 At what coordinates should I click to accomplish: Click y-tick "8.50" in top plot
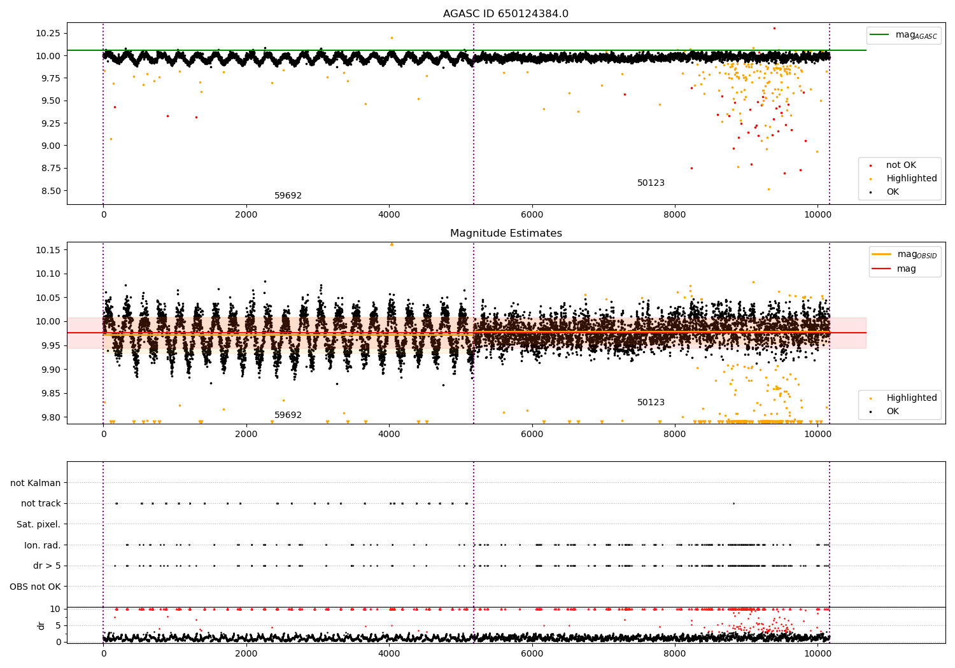tap(50, 191)
